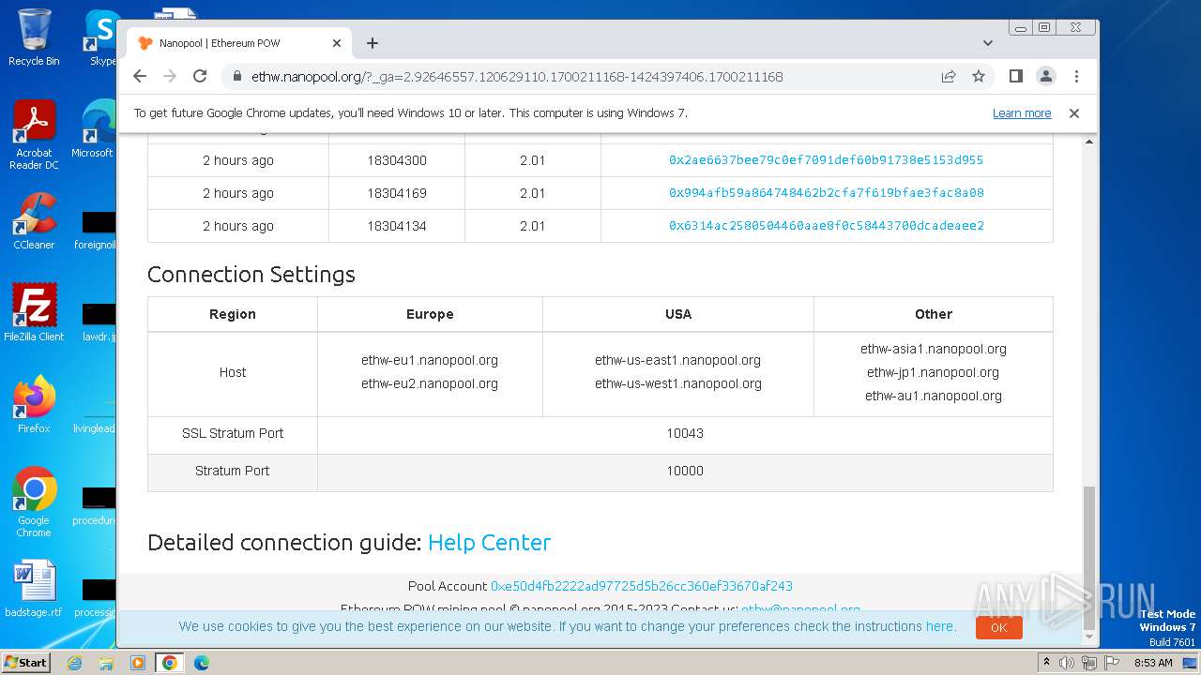Share this page icon in address bar
The image size is (1201, 675).
click(949, 76)
